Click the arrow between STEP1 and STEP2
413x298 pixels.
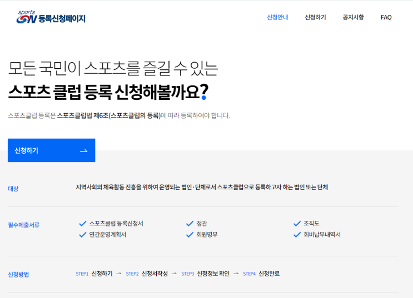pos(119,274)
